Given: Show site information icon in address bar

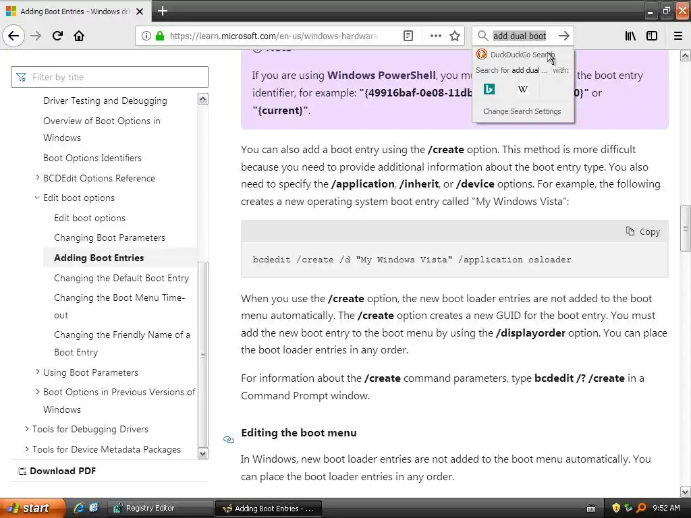Looking at the screenshot, I should [146, 36].
